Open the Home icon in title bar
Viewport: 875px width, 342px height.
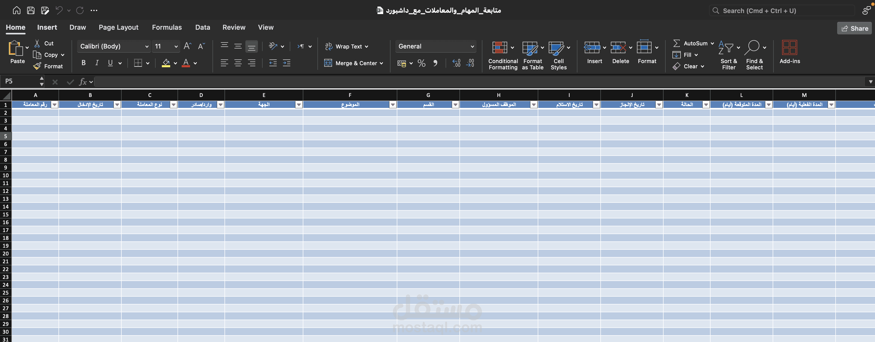(16, 10)
